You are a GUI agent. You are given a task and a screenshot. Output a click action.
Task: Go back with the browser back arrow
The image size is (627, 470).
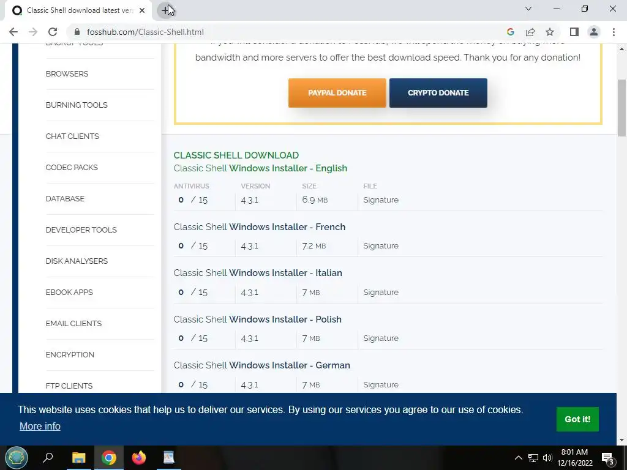click(13, 32)
